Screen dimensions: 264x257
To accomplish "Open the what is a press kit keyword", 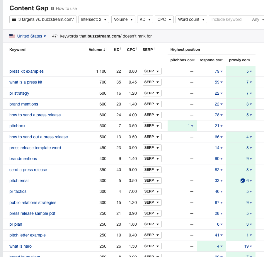I will pyautogui.click(x=26, y=82).
